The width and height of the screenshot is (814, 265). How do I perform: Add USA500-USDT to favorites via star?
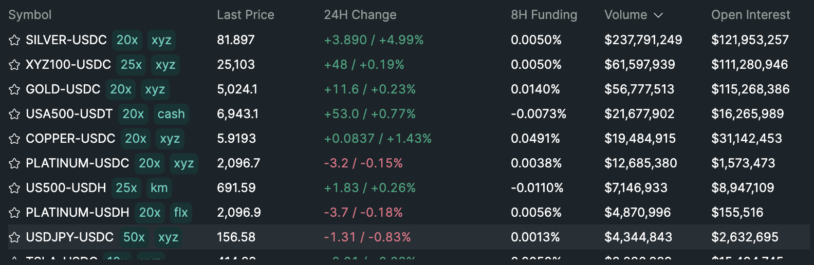pos(14,114)
